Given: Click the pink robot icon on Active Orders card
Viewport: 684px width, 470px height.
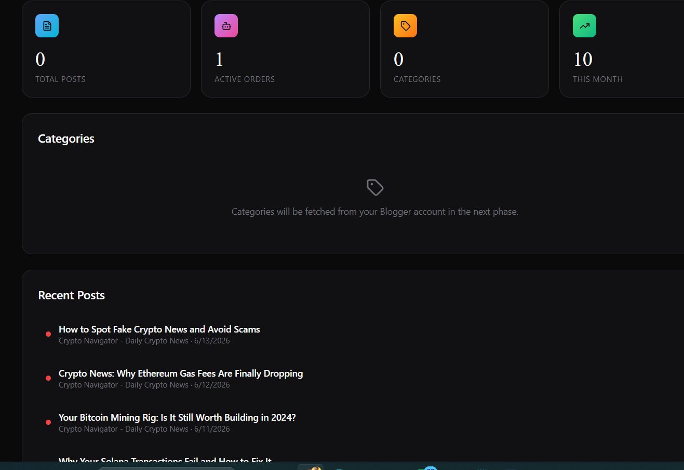Looking at the screenshot, I should [x=226, y=25].
